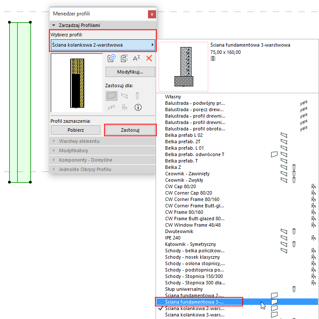Pick Balustrada - profil obroto... entry

tap(237, 129)
